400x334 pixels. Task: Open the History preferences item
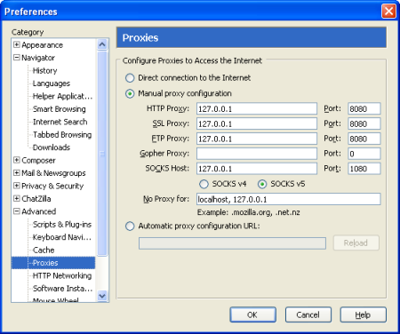point(44,70)
